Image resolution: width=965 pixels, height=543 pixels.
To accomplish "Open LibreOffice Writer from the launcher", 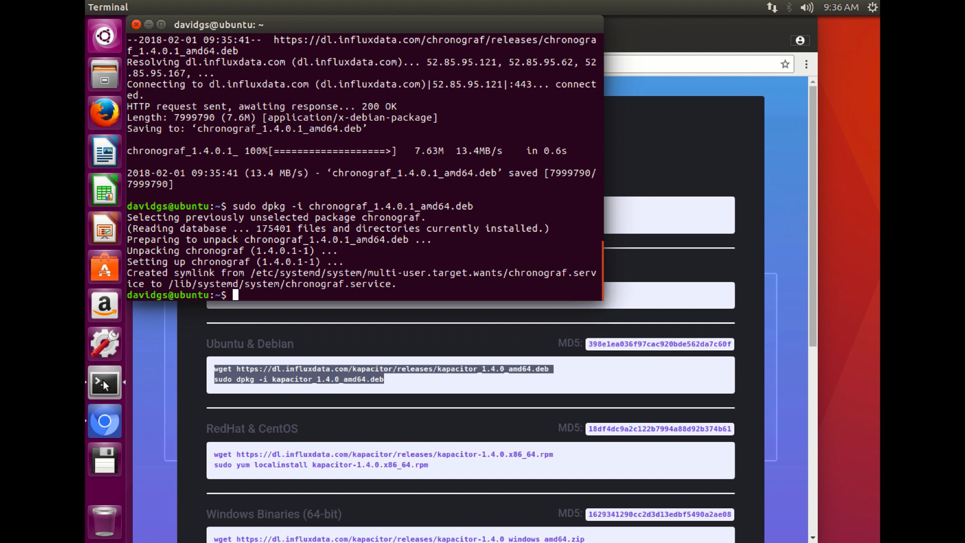I will [x=105, y=151].
